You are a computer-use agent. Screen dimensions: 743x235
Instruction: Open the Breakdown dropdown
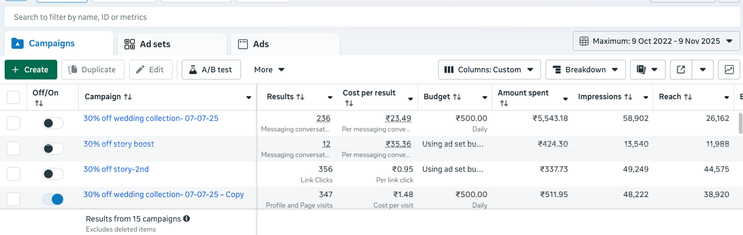(x=585, y=70)
